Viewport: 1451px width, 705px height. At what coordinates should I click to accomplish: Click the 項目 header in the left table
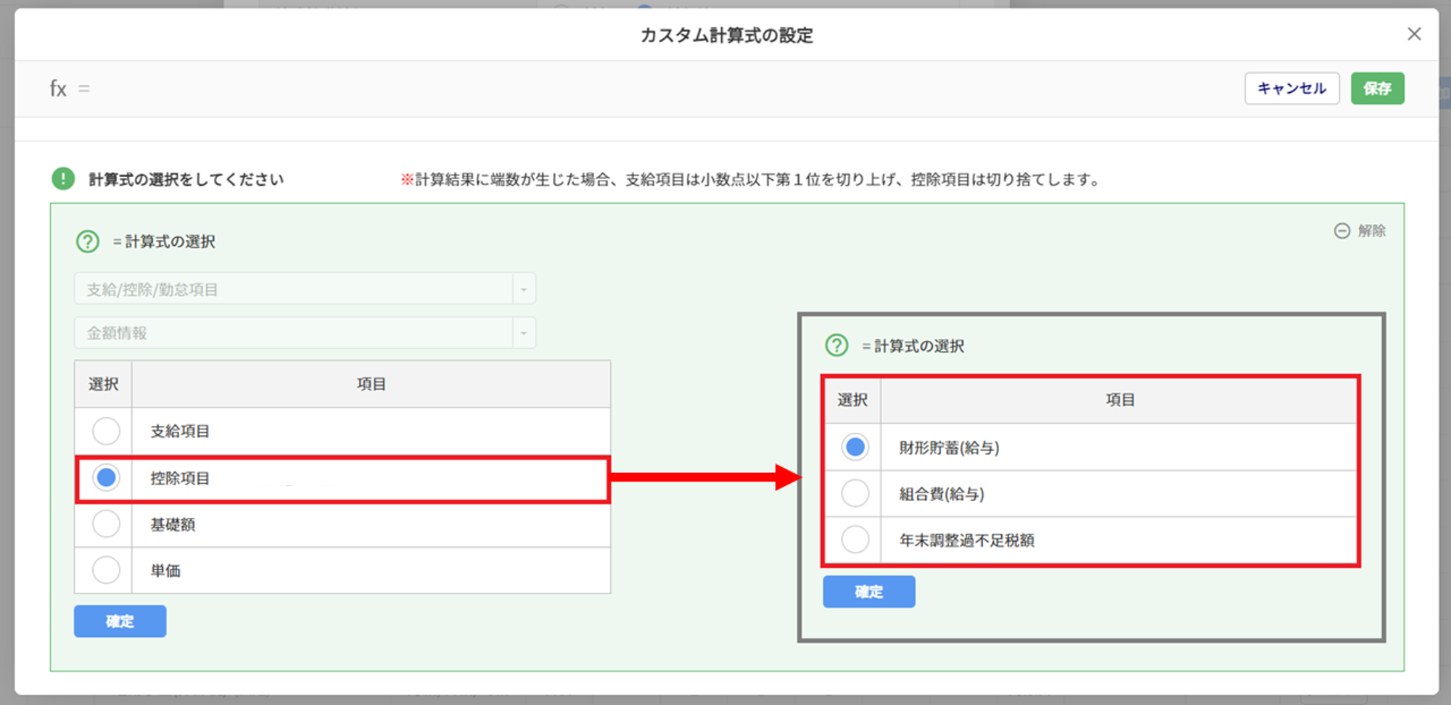click(371, 384)
